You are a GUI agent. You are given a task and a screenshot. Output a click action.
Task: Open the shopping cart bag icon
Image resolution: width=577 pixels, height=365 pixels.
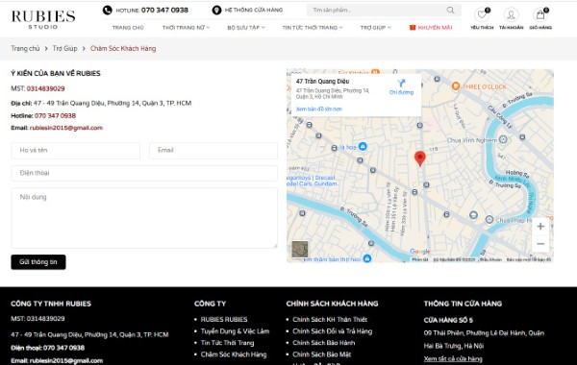click(540, 14)
